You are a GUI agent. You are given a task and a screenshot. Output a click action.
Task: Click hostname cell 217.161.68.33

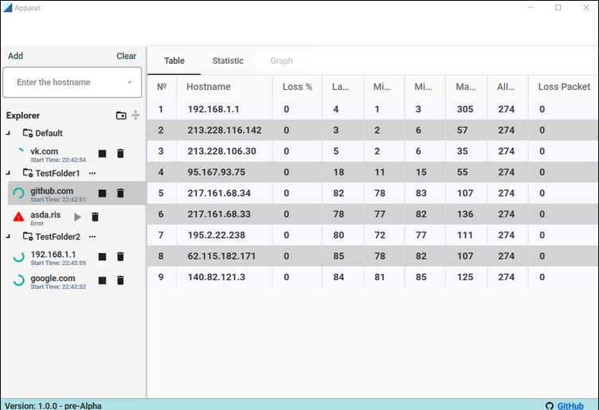pyautogui.click(x=225, y=214)
